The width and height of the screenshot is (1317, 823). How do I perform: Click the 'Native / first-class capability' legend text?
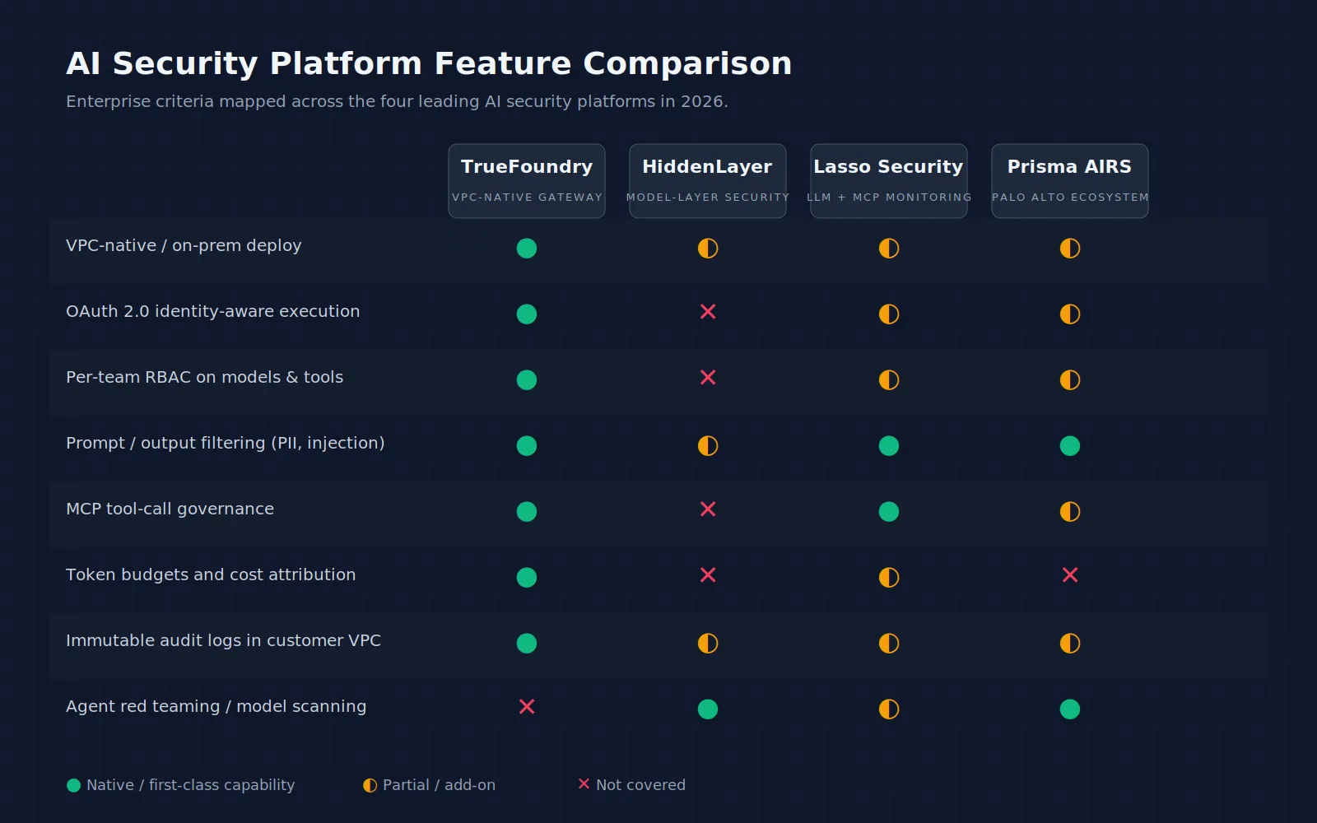pos(190,785)
